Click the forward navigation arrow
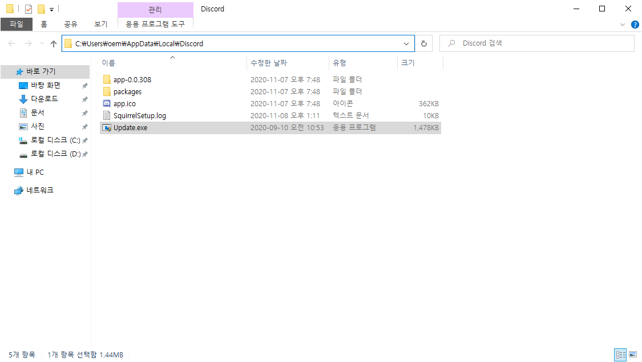The width and height of the screenshot is (642, 362). coord(29,43)
